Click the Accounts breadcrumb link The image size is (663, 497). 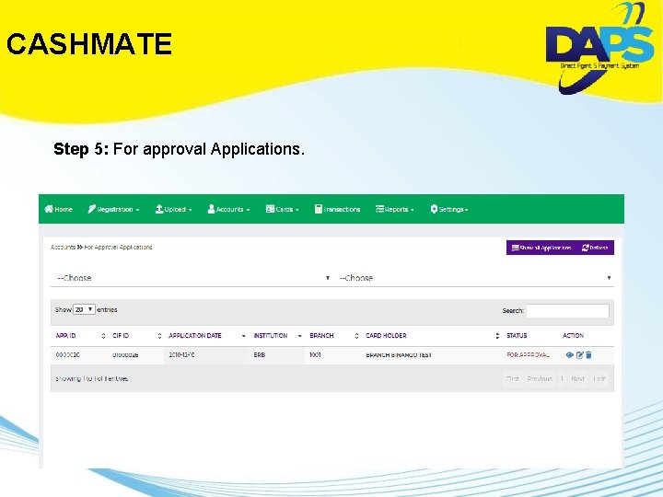point(63,248)
